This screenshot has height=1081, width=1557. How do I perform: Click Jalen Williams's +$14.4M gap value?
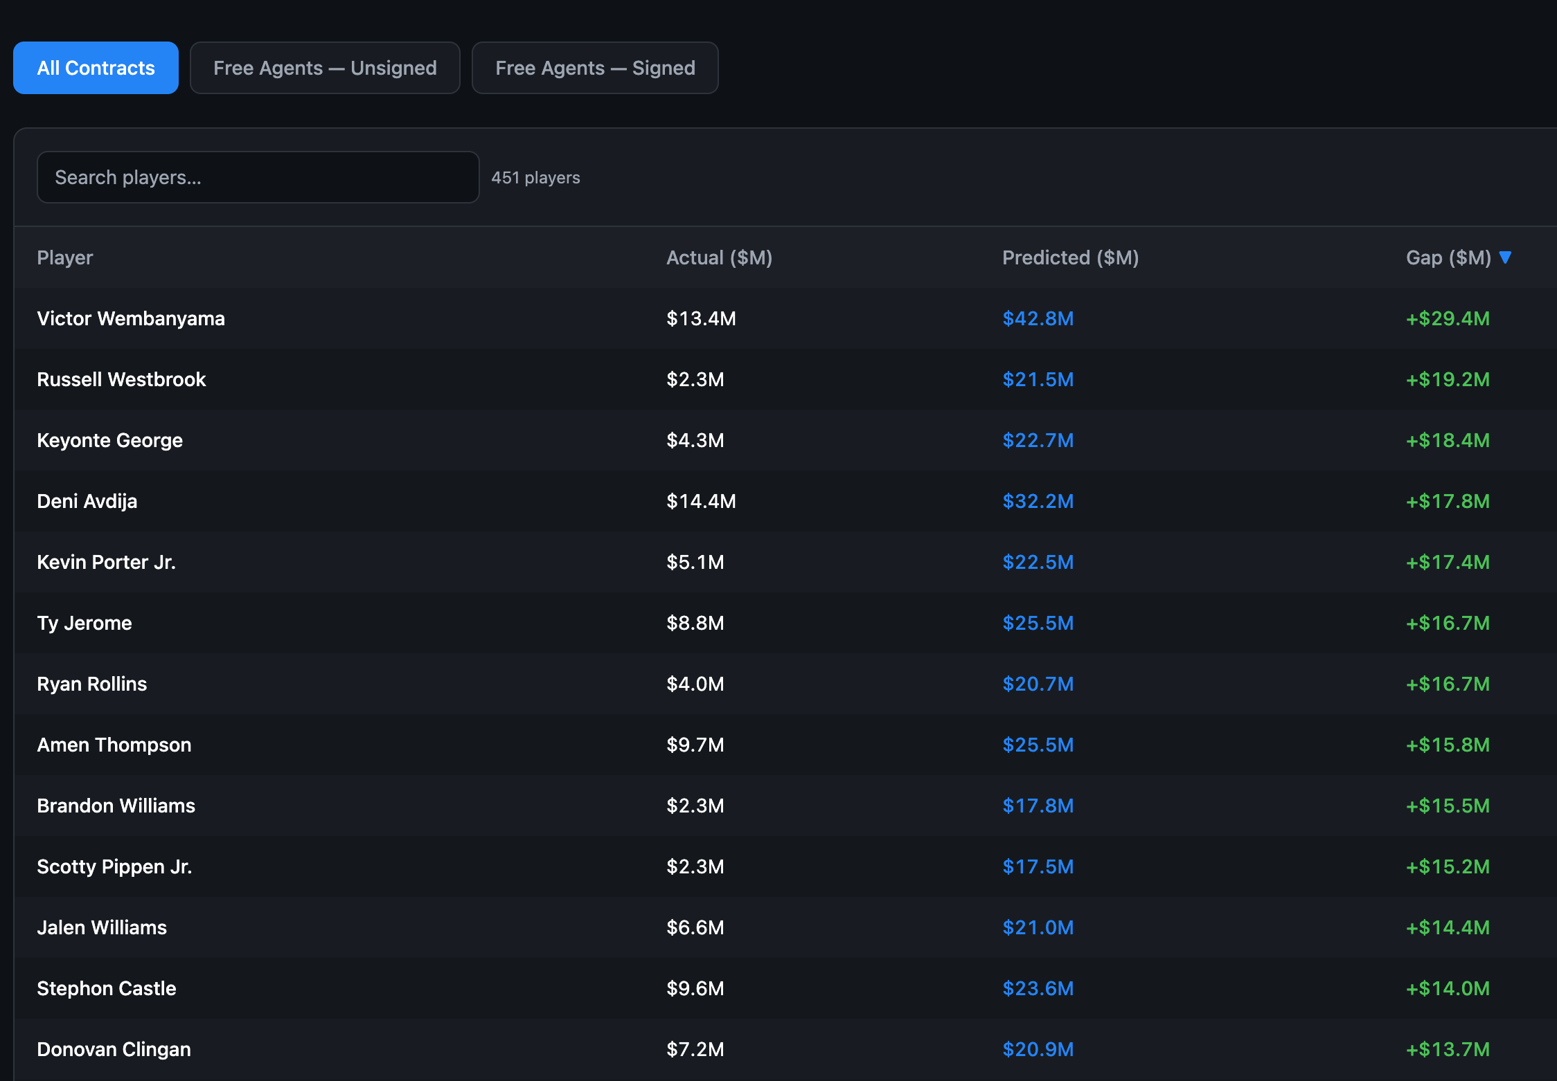(1448, 927)
